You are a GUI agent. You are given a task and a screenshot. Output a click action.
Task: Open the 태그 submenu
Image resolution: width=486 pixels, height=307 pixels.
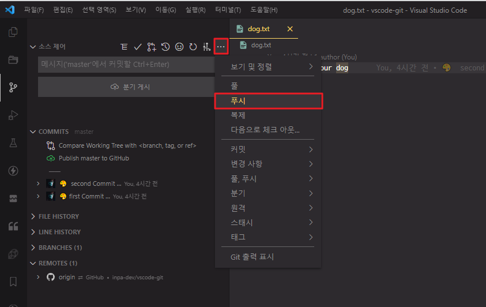tap(268, 237)
